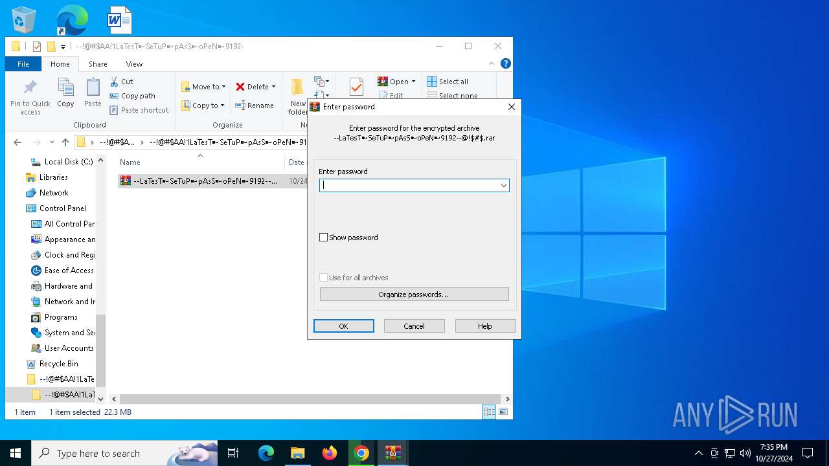Collapse the Explorer ribbon chevron

[492, 63]
